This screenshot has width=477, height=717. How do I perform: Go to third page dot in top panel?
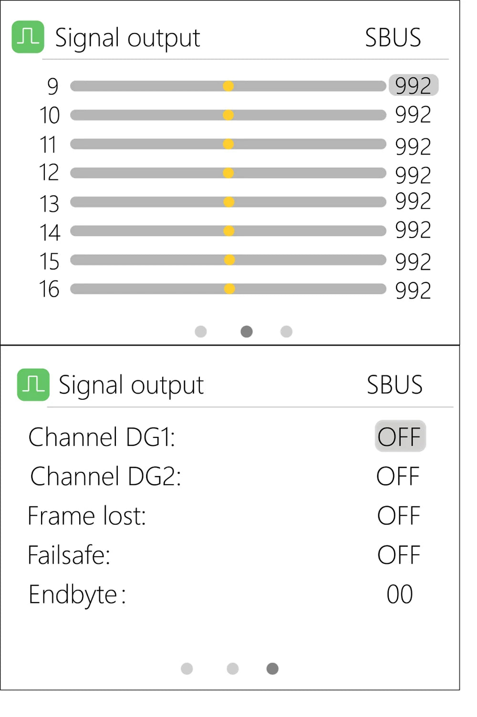(286, 332)
